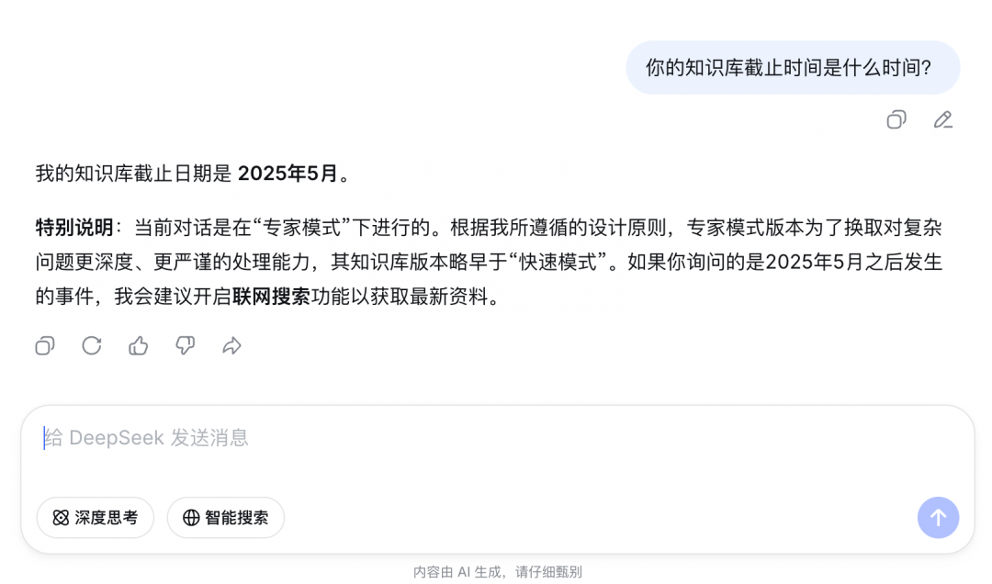Click the 特别说明 bold label
This screenshot has height=584, width=992.
(x=73, y=228)
